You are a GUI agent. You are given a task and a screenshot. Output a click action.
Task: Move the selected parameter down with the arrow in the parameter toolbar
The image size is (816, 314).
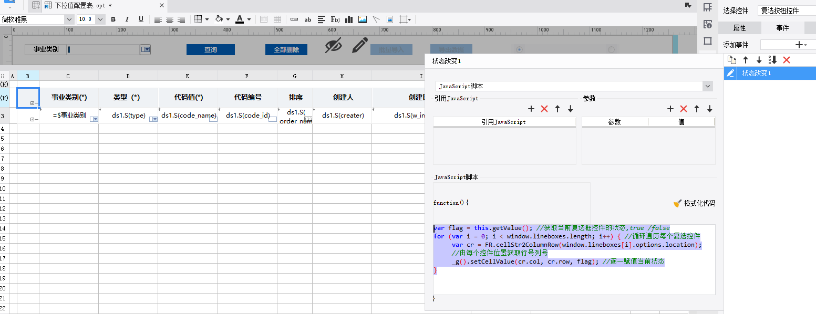[710, 109]
